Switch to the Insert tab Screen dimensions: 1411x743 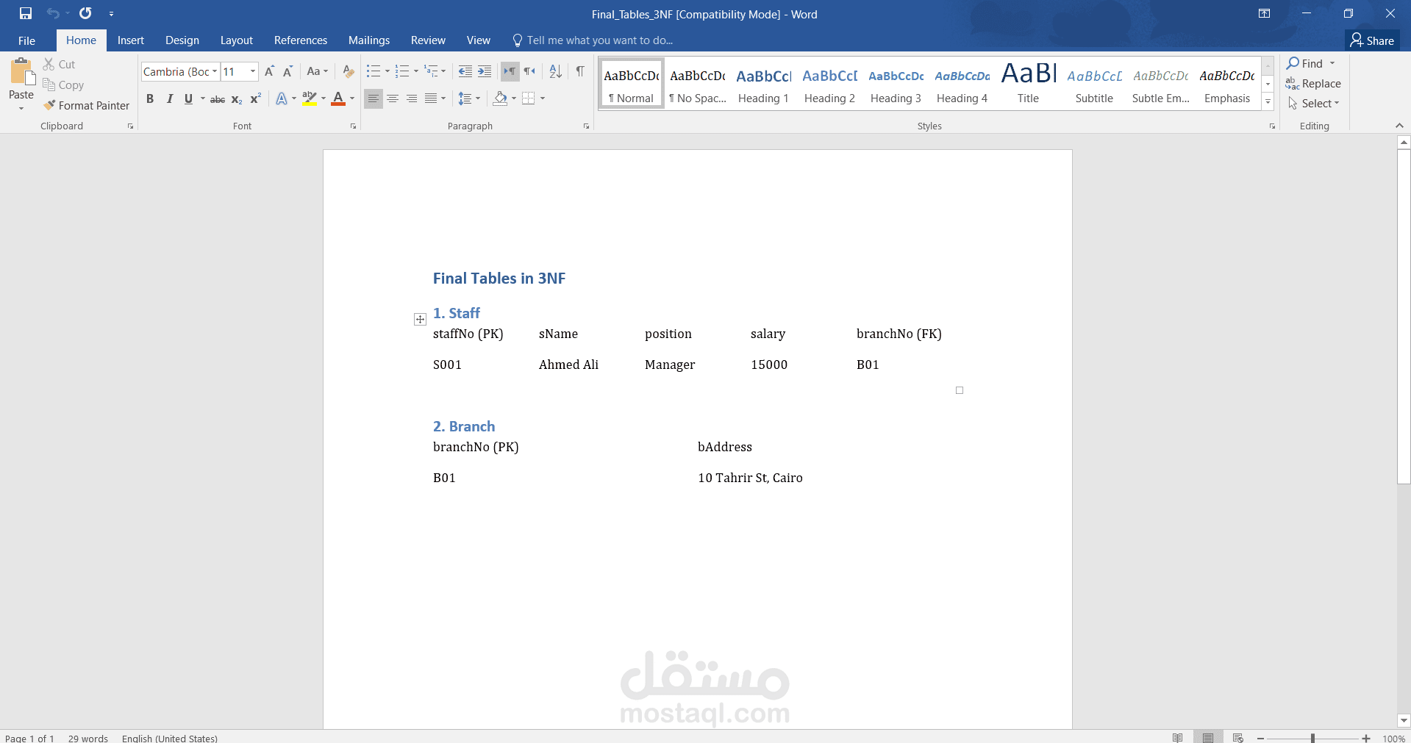[x=130, y=40]
